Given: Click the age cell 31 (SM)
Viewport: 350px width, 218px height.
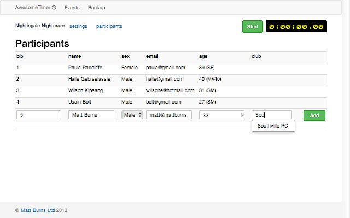Looking at the screenshot, I should [207, 90].
